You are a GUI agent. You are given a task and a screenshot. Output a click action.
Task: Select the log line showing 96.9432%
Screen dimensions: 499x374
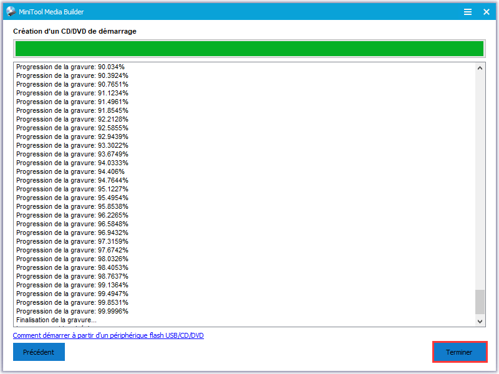point(72,233)
